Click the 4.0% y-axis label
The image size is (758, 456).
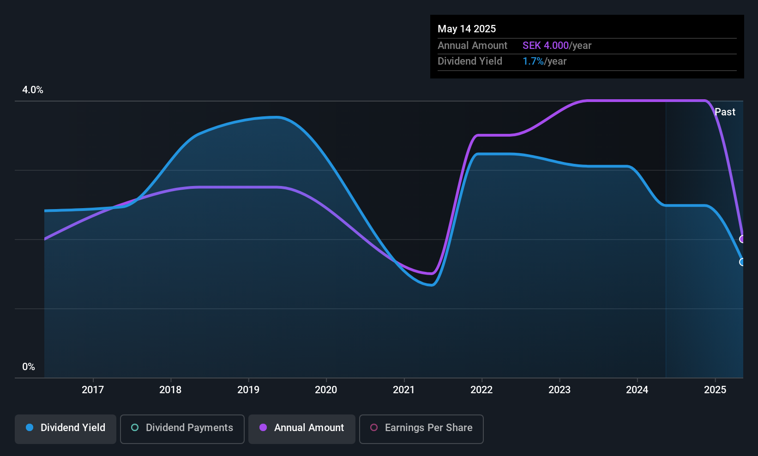(33, 90)
